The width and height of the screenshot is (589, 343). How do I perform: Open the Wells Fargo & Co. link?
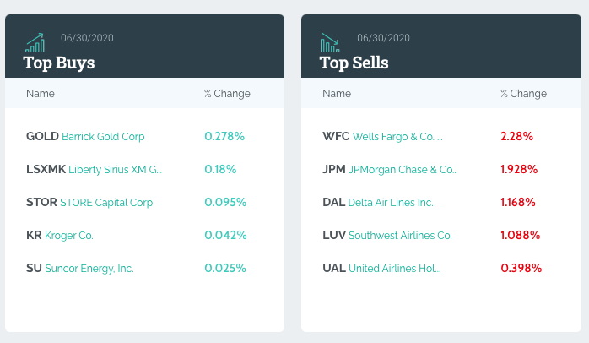397,137
